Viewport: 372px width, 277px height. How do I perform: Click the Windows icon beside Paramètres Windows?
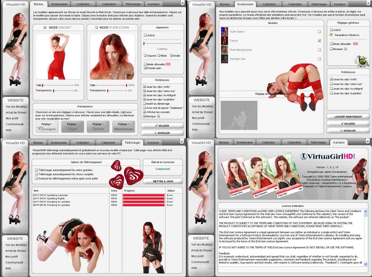click(x=331, y=35)
